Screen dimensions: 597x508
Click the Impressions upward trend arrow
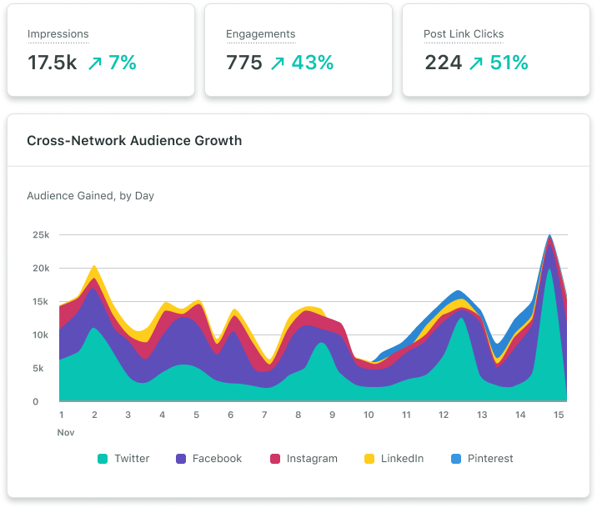coord(94,63)
